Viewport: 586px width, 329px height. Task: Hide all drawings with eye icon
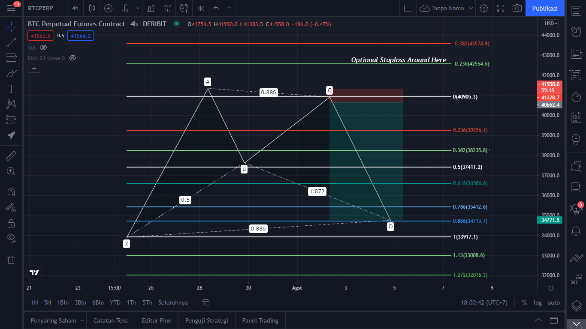[x=11, y=238]
